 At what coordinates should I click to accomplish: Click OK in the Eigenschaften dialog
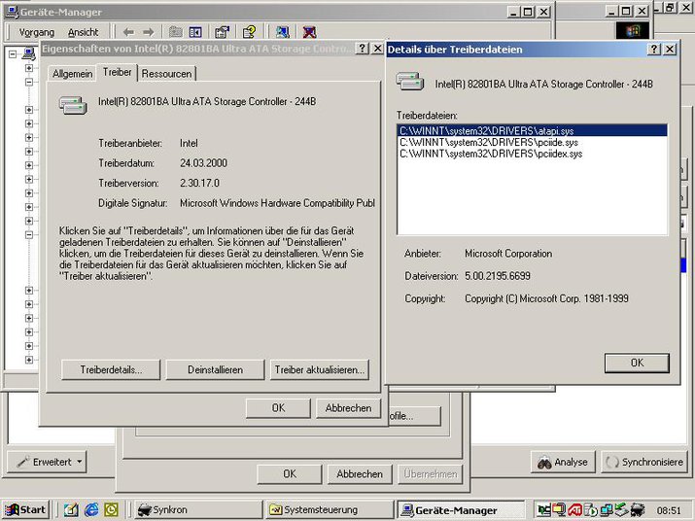[278, 408]
